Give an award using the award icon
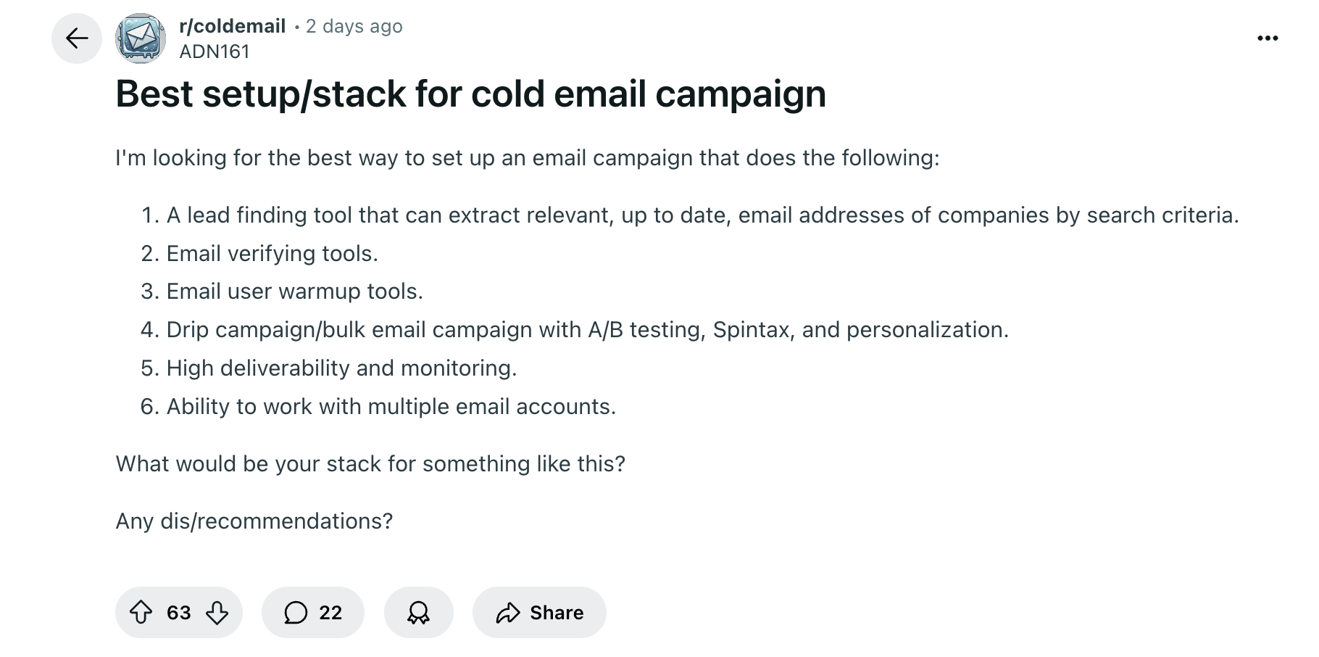Viewport: 1319px width, 657px height. click(x=418, y=613)
